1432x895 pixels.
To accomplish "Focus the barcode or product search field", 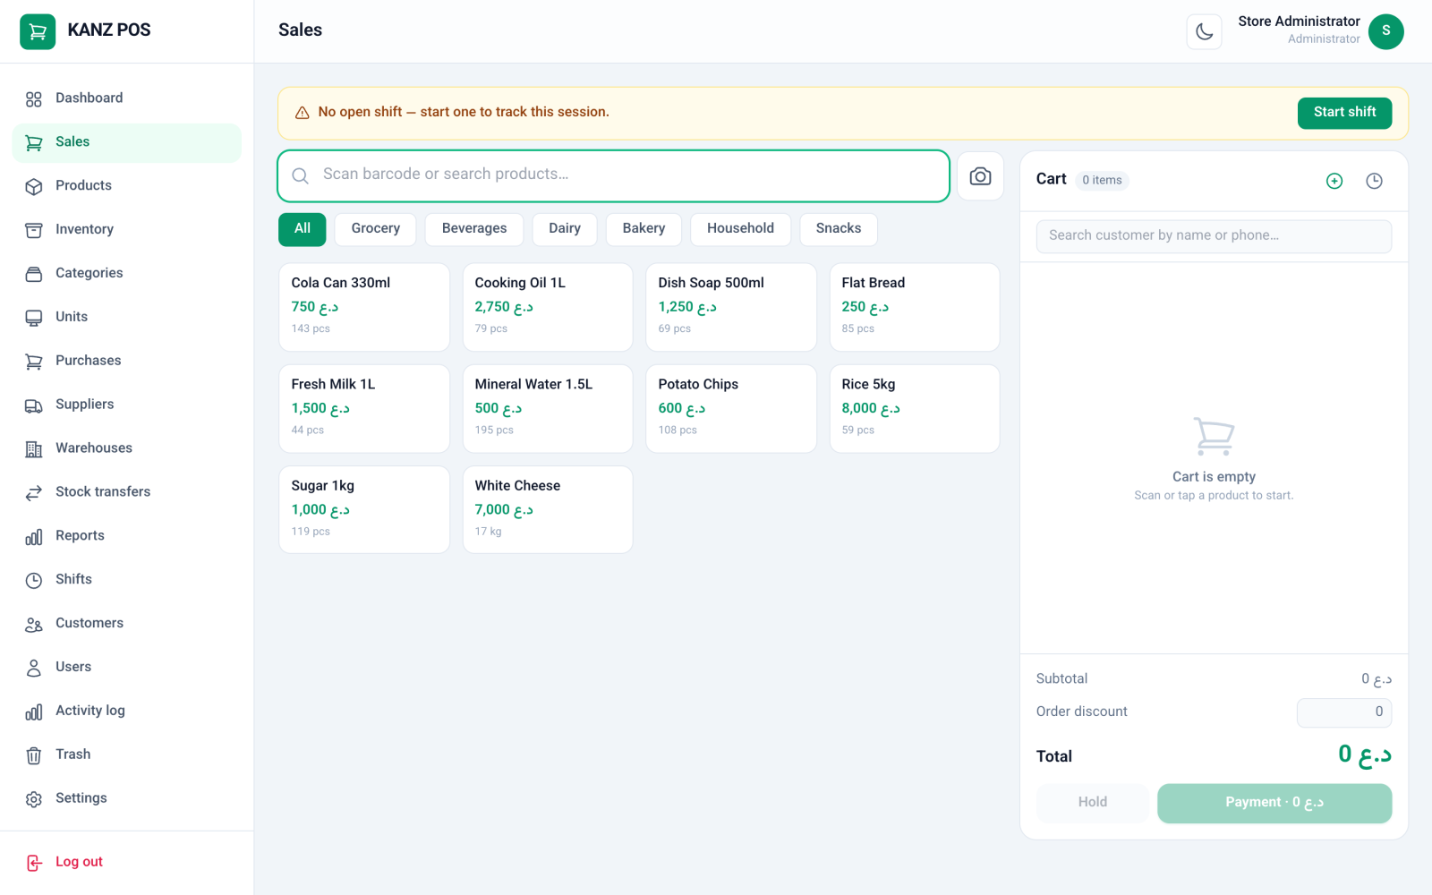I will point(613,176).
